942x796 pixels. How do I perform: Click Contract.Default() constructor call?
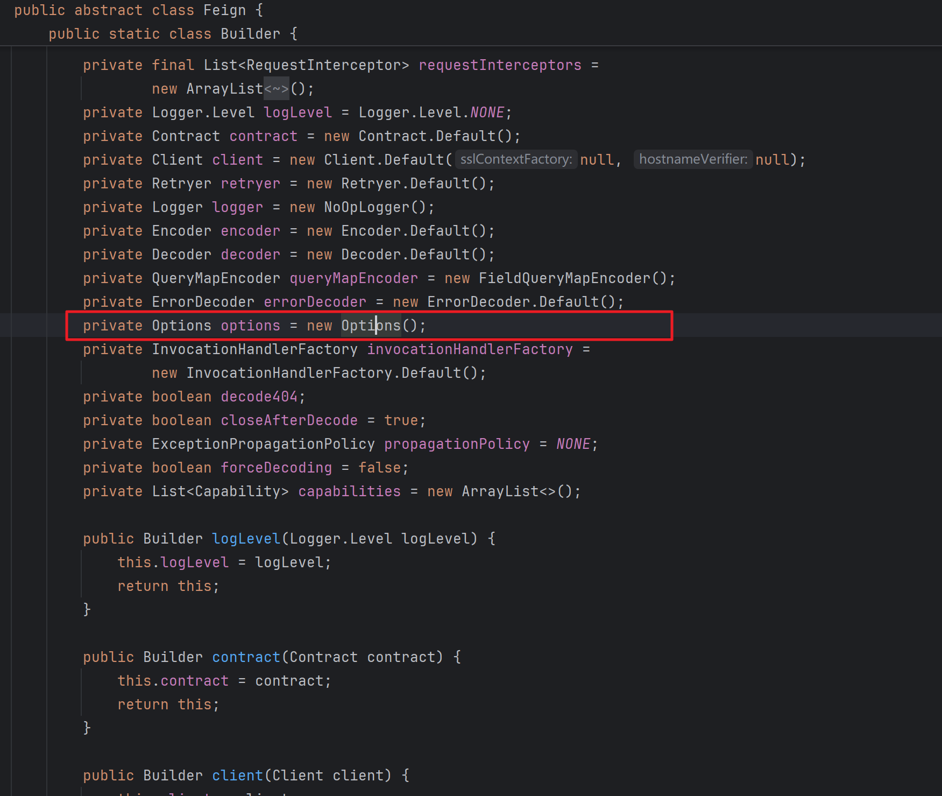pos(436,136)
